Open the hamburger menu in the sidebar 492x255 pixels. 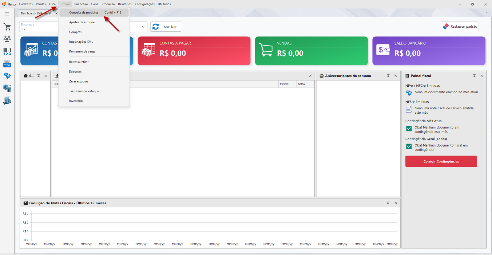(x=7, y=14)
